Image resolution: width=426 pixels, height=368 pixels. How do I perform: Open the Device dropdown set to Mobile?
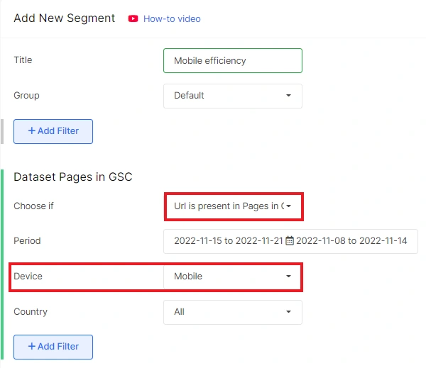pyautogui.click(x=233, y=277)
